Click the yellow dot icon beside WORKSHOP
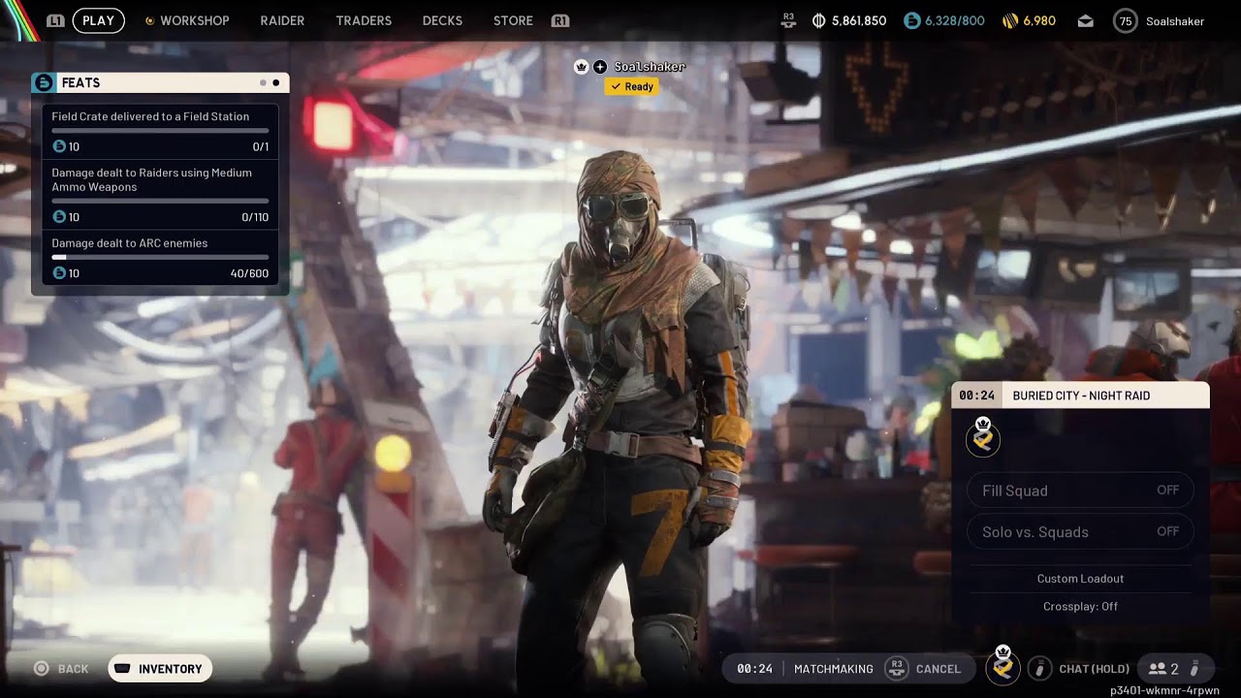This screenshot has width=1241, height=698. click(149, 20)
